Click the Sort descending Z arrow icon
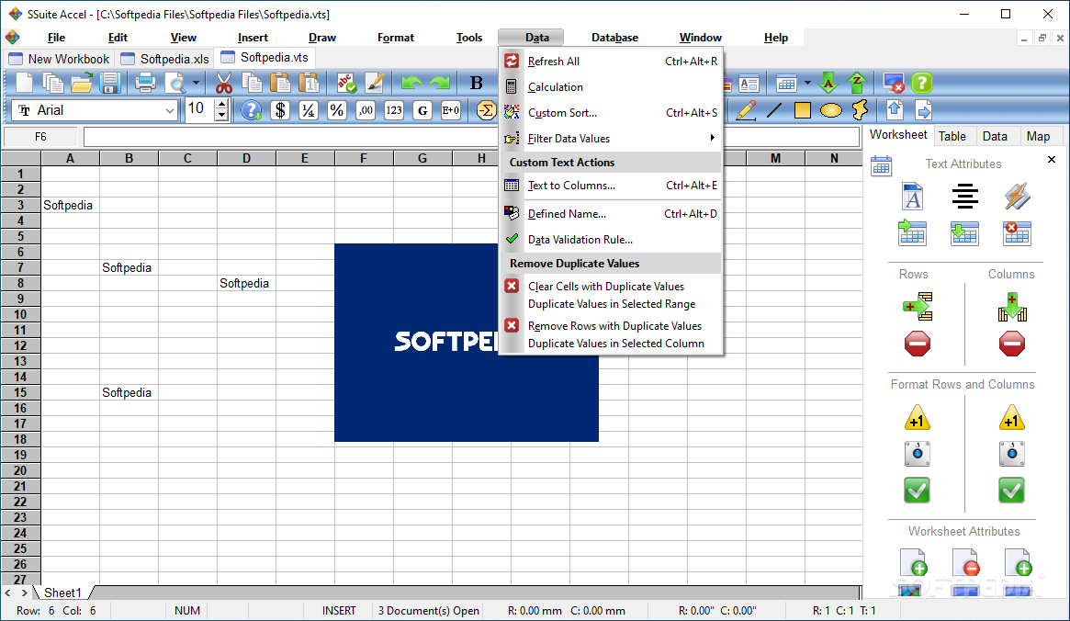The image size is (1070, 621). [857, 84]
